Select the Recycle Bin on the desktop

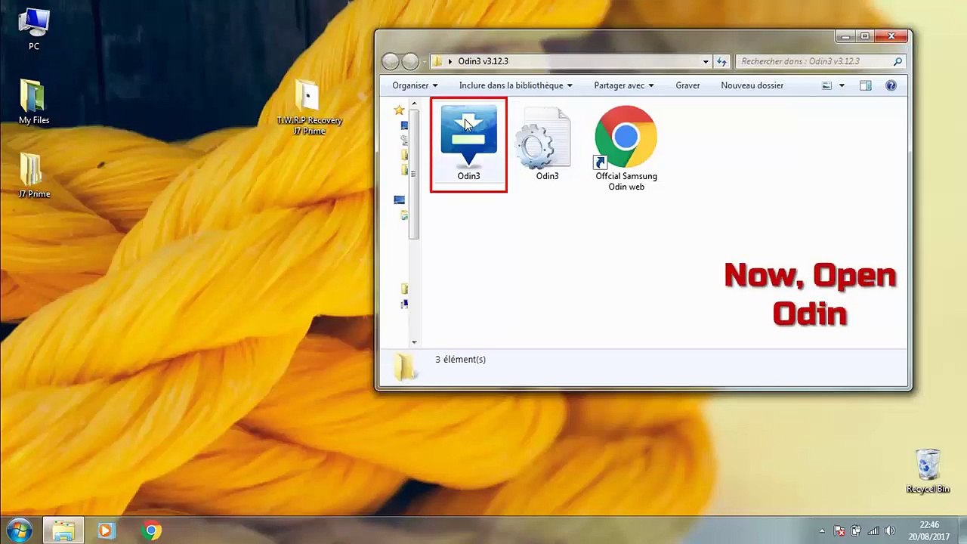tap(928, 471)
